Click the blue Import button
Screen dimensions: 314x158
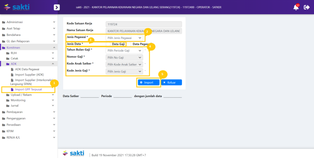148,82
